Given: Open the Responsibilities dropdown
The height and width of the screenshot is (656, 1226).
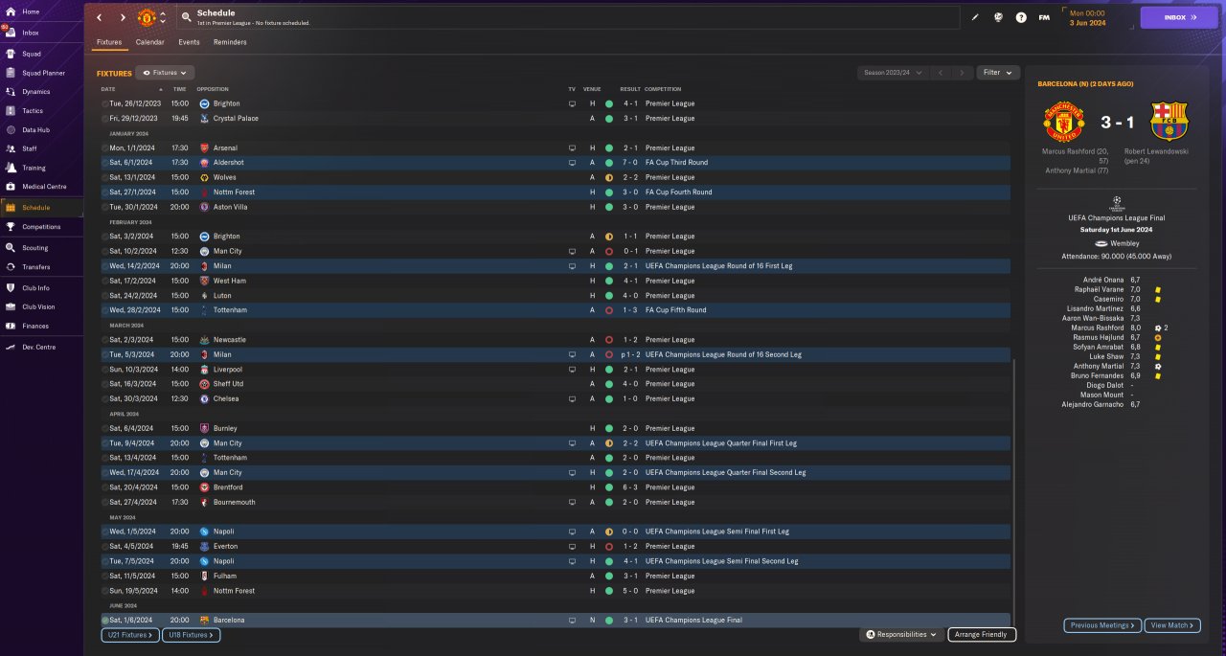Looking at the screenshot, I should point(900,634).
